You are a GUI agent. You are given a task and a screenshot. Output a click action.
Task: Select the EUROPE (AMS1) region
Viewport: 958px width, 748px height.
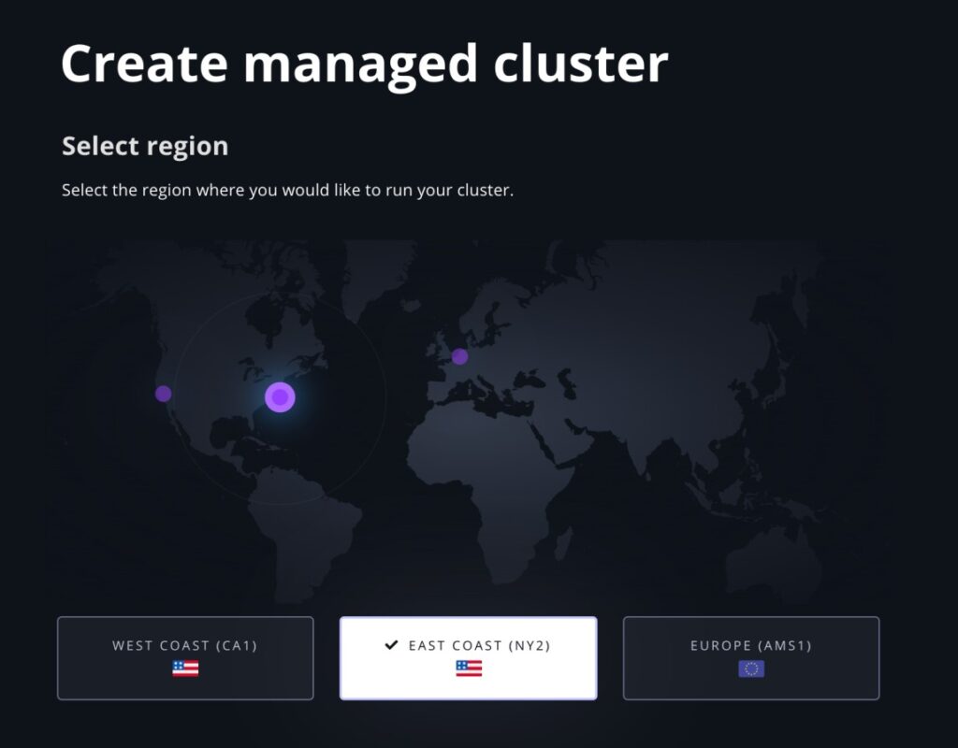point(750,657)
